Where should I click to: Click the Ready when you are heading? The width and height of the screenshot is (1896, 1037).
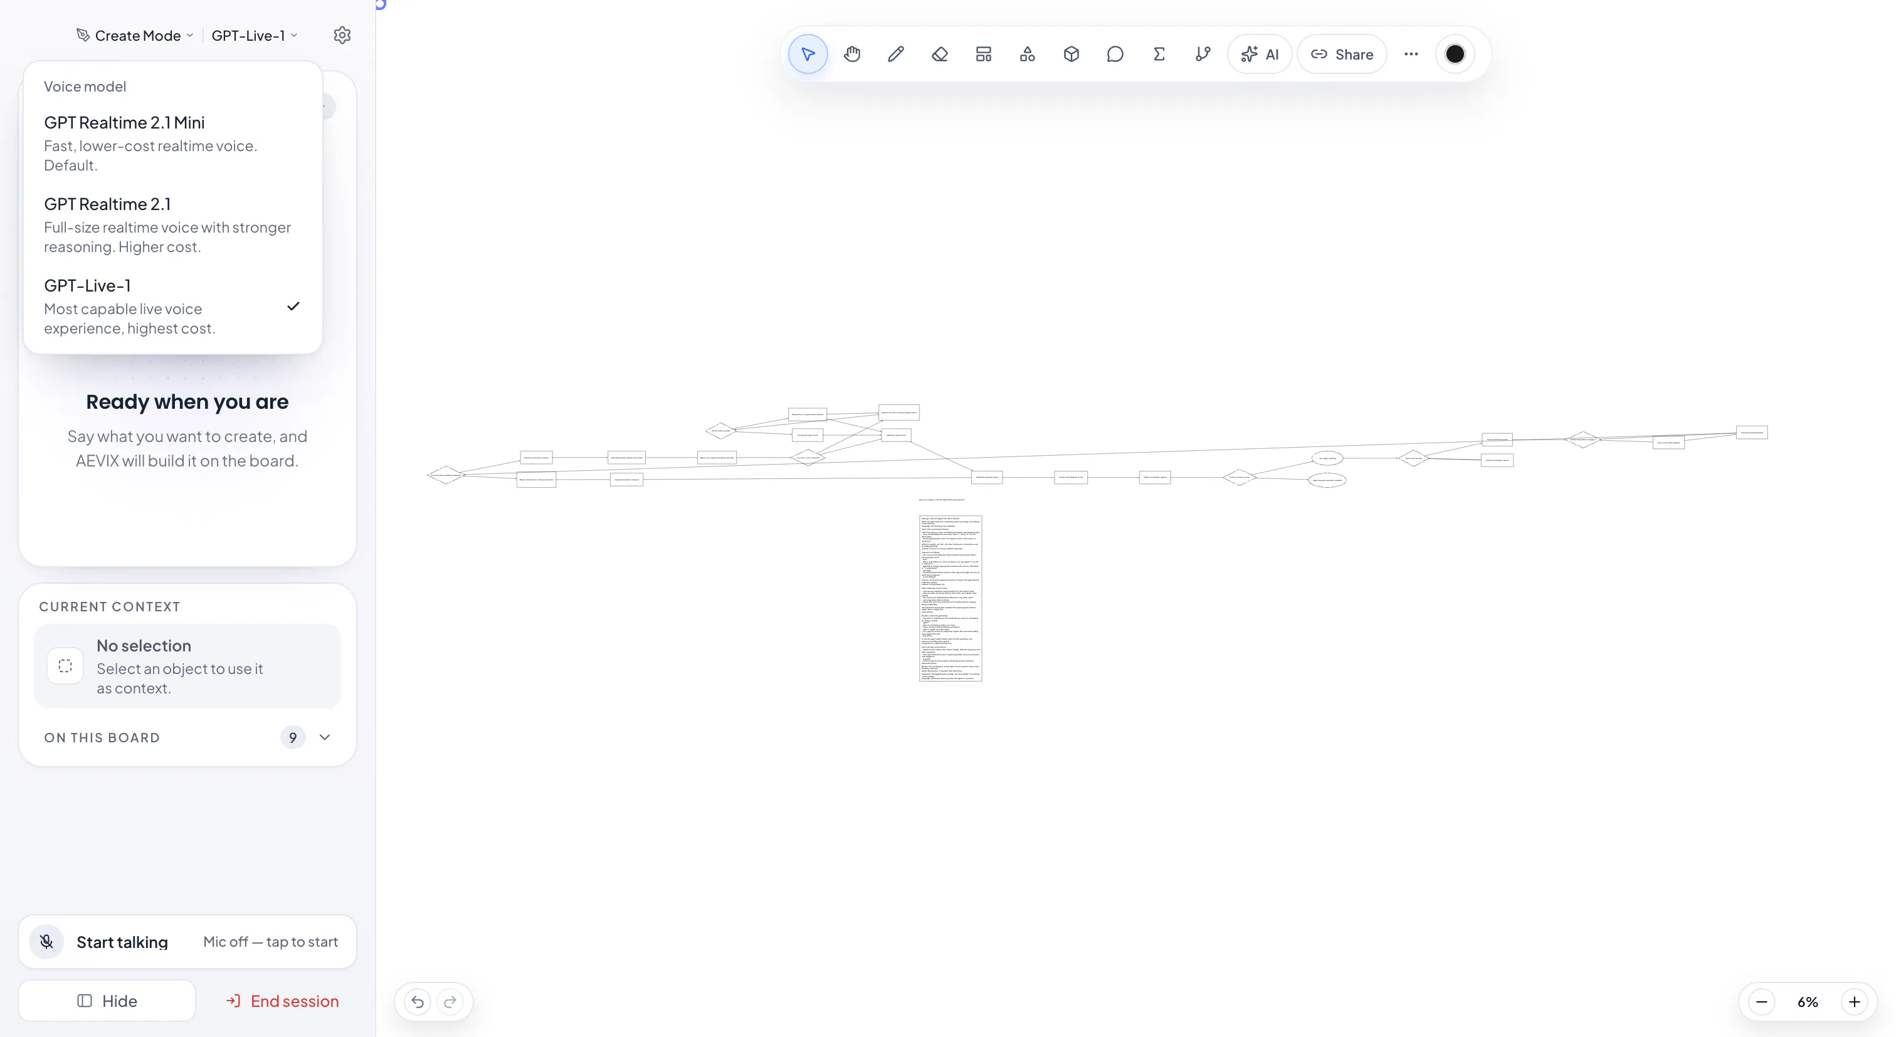coord(187,401)
